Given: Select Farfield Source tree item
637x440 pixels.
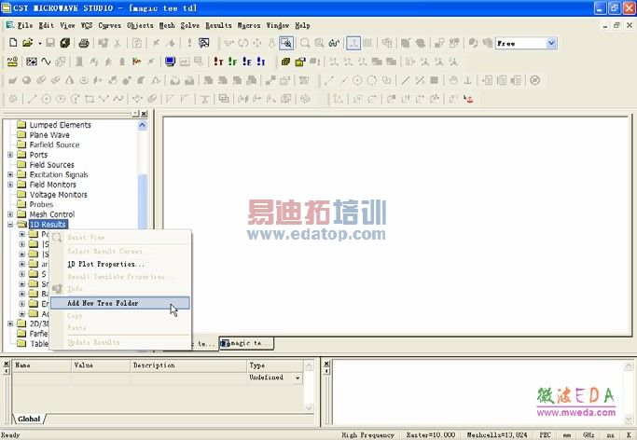Looking at the screenshot, I should point(54,144).
